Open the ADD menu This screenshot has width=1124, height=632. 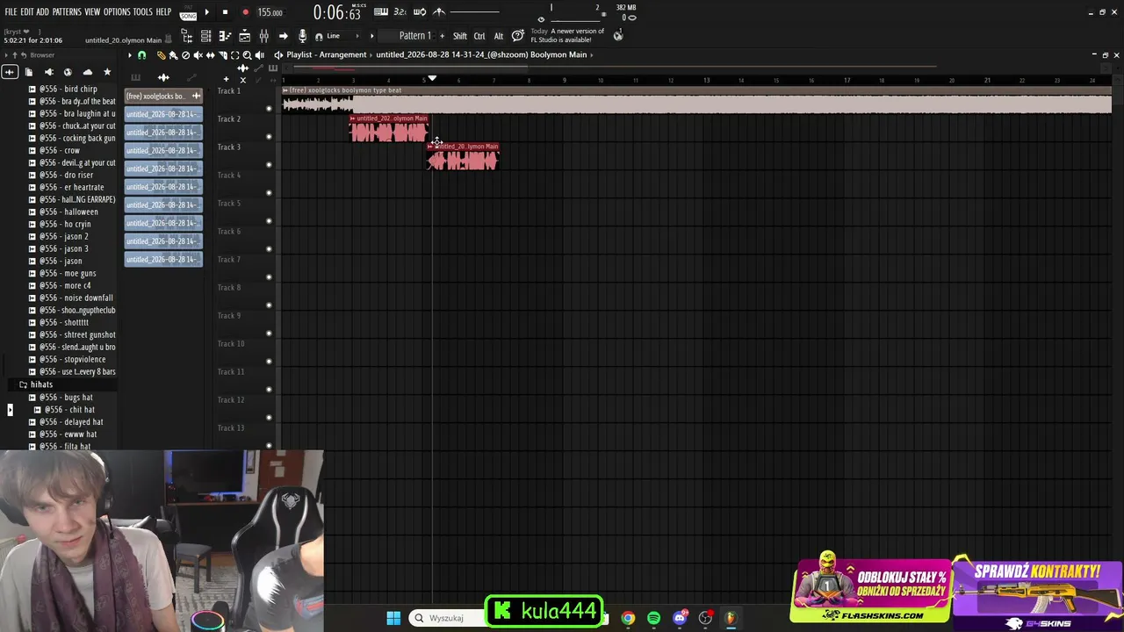[42, 12]
